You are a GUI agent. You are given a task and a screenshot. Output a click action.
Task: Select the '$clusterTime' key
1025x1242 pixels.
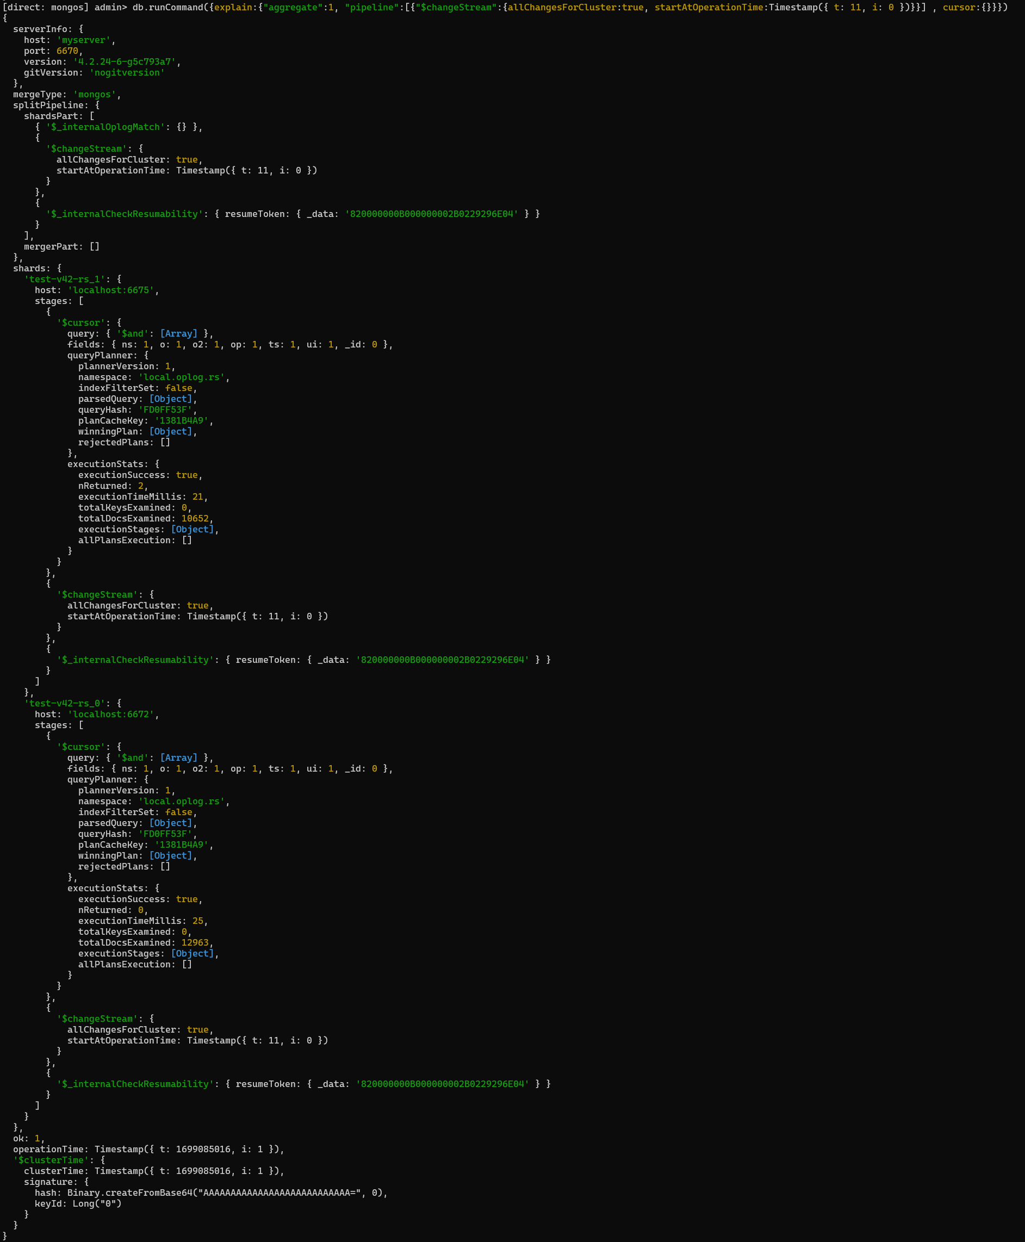51,1160
